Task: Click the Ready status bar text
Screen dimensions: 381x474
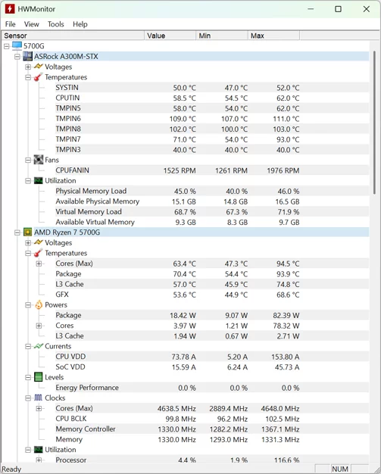Action: (11, 469)
